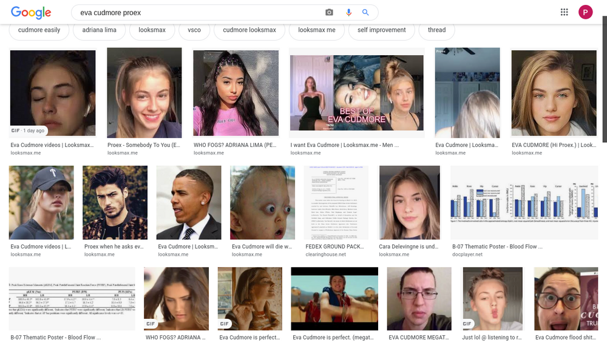Click 'Eva Cudmore videos | Looksmax...' first-row title

coord(52,145)
